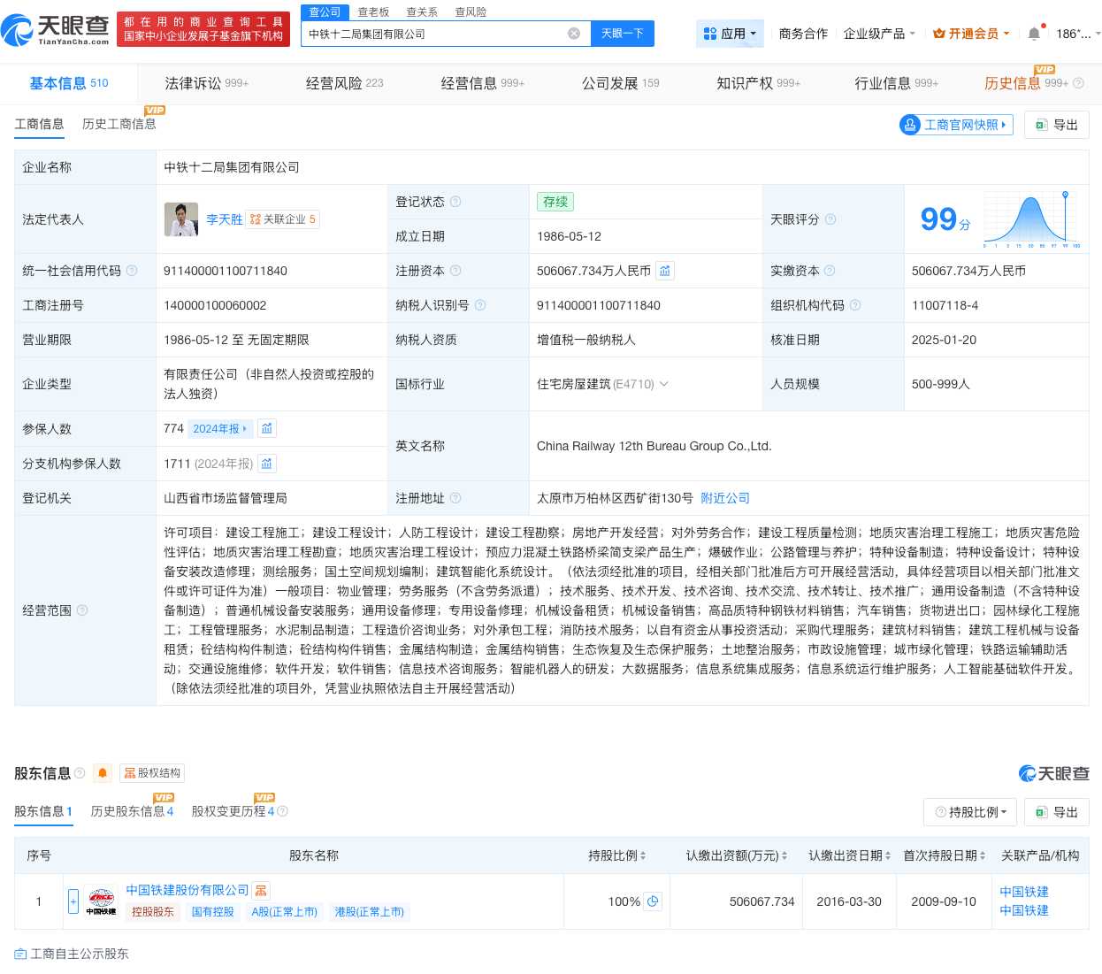Image resolution: width=1102 pixels, height=974 pixels.
Task: Expand the 中国铁建股份有限公司 shareholder row
Action: [x=73, y=901]
